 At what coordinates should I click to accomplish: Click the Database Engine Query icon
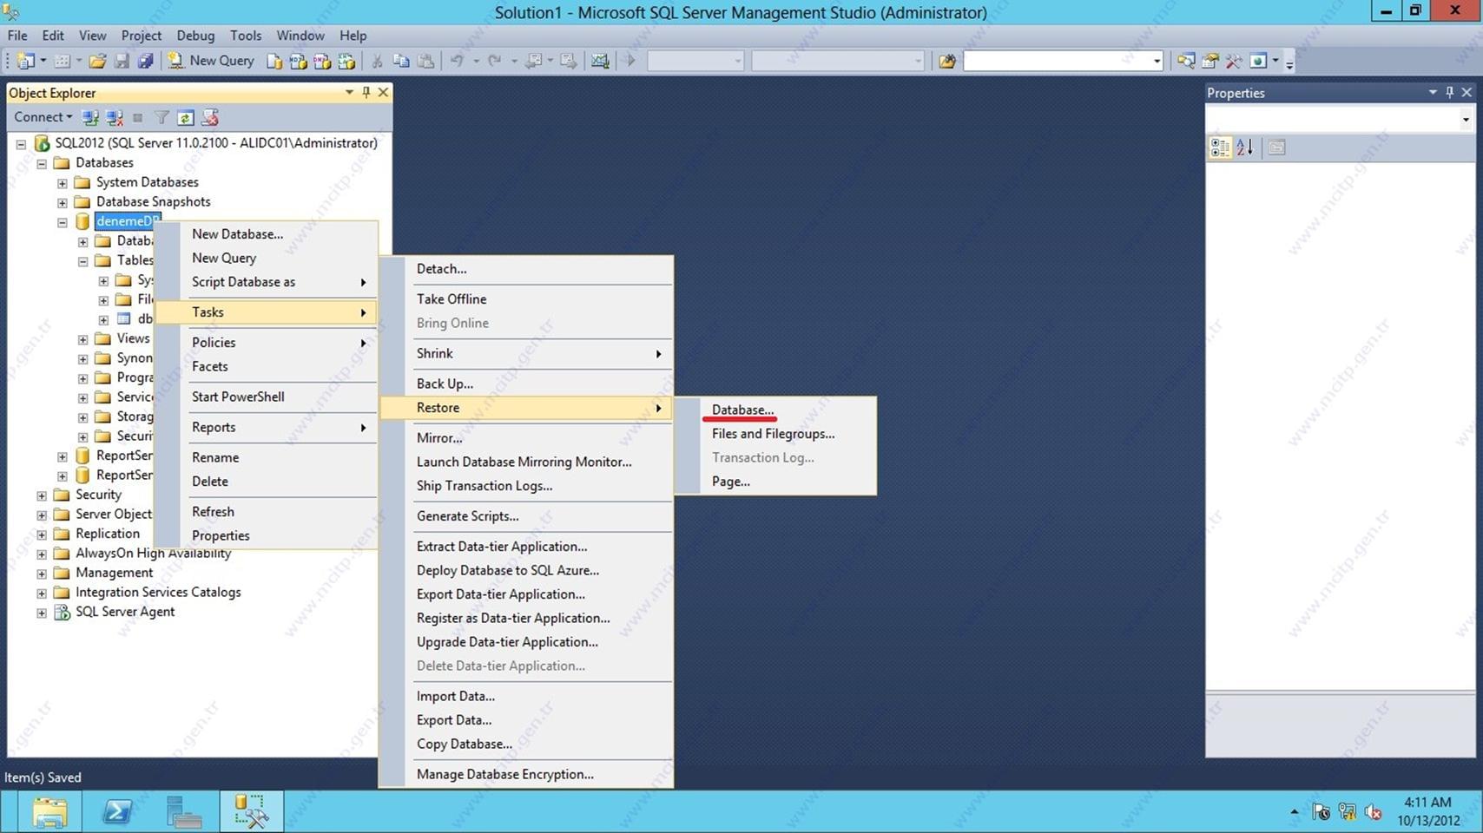point(274,61)
